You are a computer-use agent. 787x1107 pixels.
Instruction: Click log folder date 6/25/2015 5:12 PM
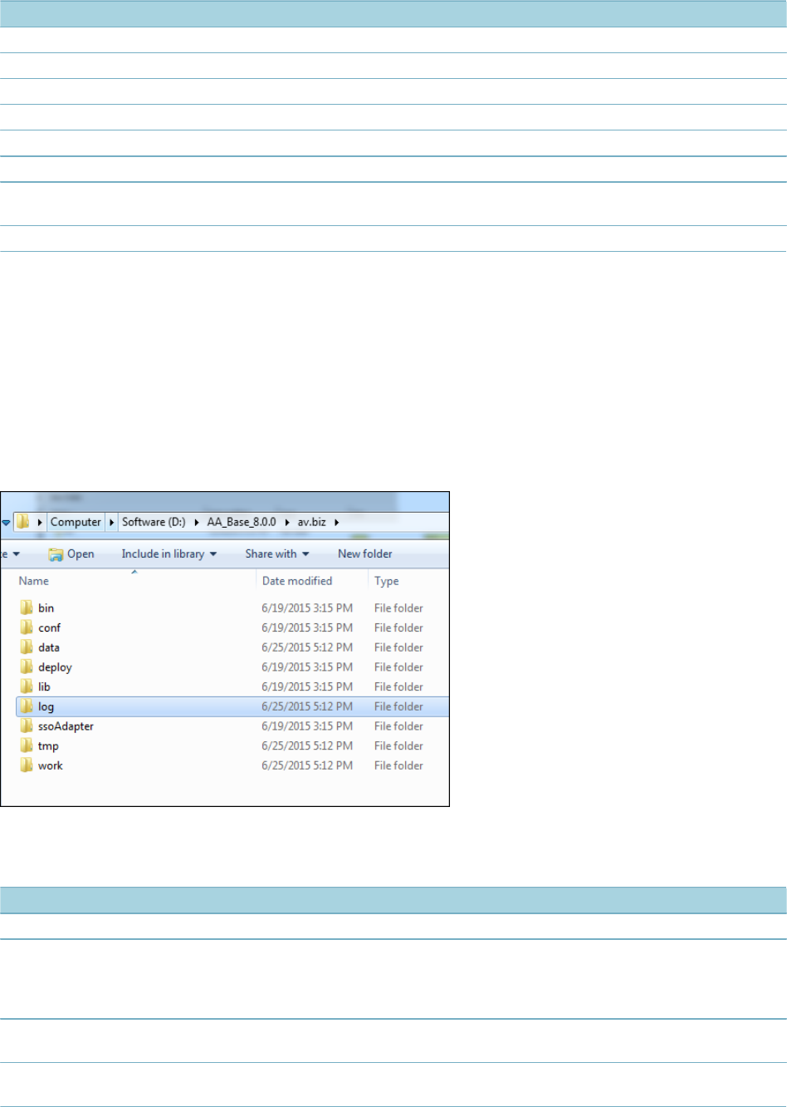(307, 706)
